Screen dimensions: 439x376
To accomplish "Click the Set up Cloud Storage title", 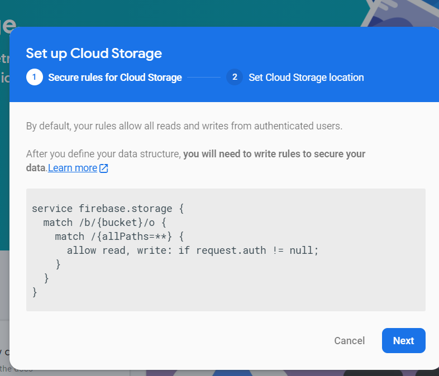I will coord(94,54).
